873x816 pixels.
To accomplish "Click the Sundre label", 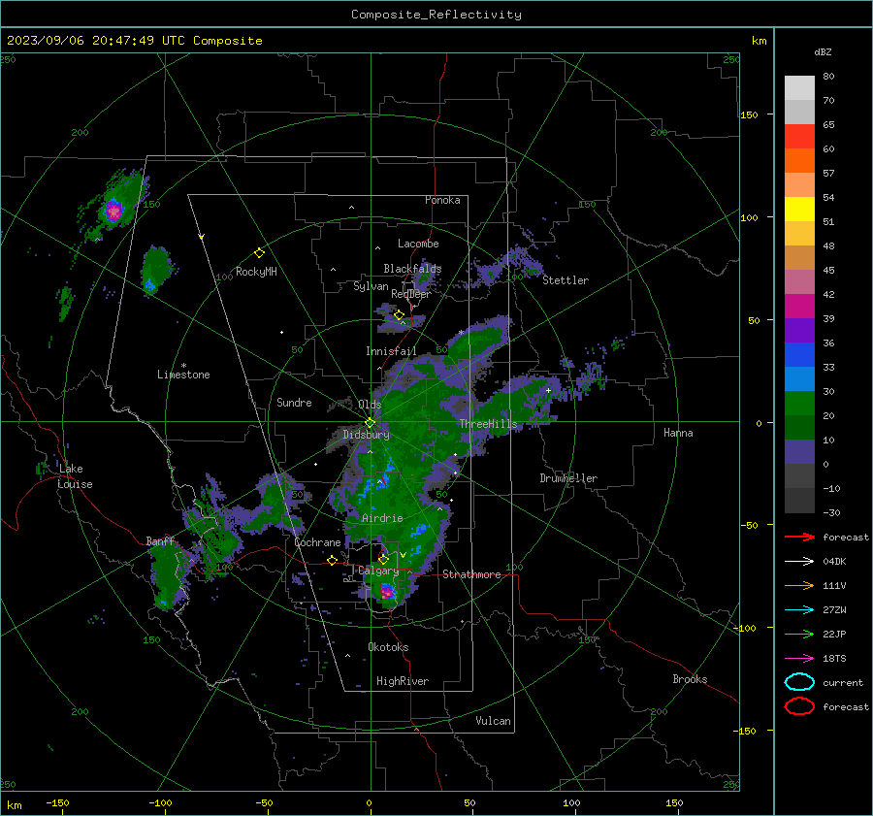I will pos(294,403).
